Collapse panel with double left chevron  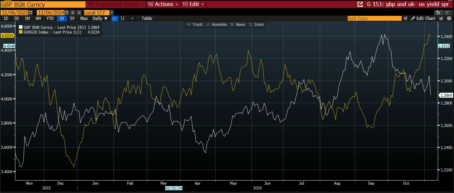(406, 18)
